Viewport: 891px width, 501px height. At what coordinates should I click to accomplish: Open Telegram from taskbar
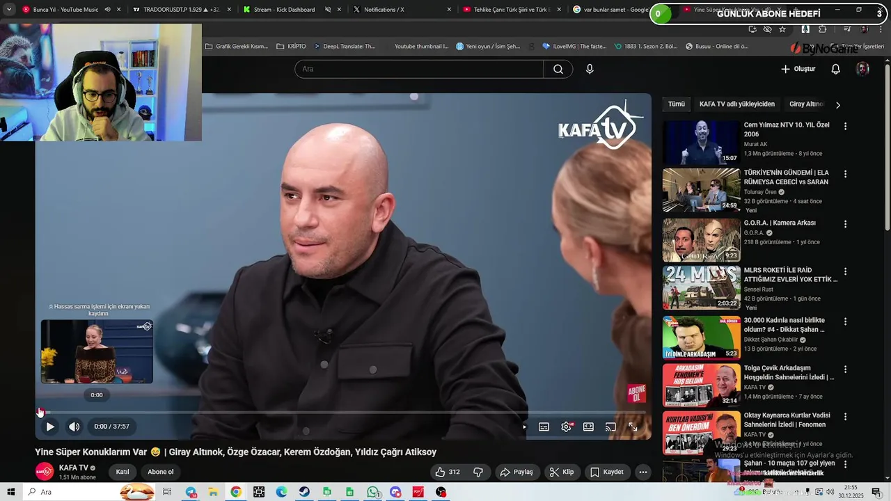[191, 492]
